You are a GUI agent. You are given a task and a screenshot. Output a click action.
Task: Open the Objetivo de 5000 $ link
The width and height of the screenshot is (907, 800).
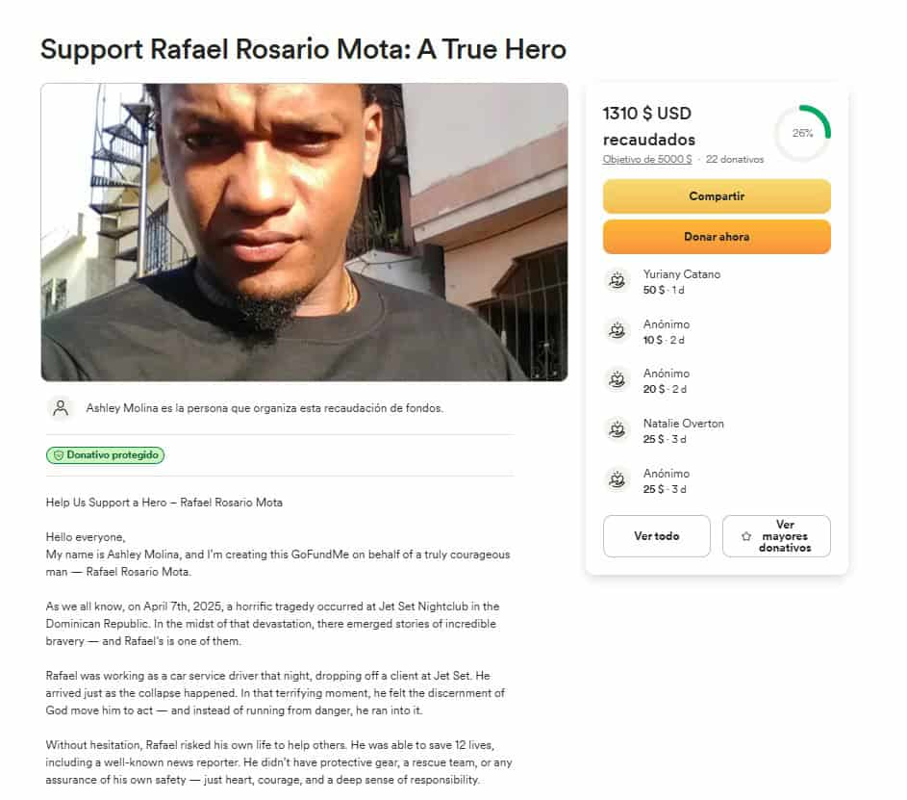click(x=646, y=160)
